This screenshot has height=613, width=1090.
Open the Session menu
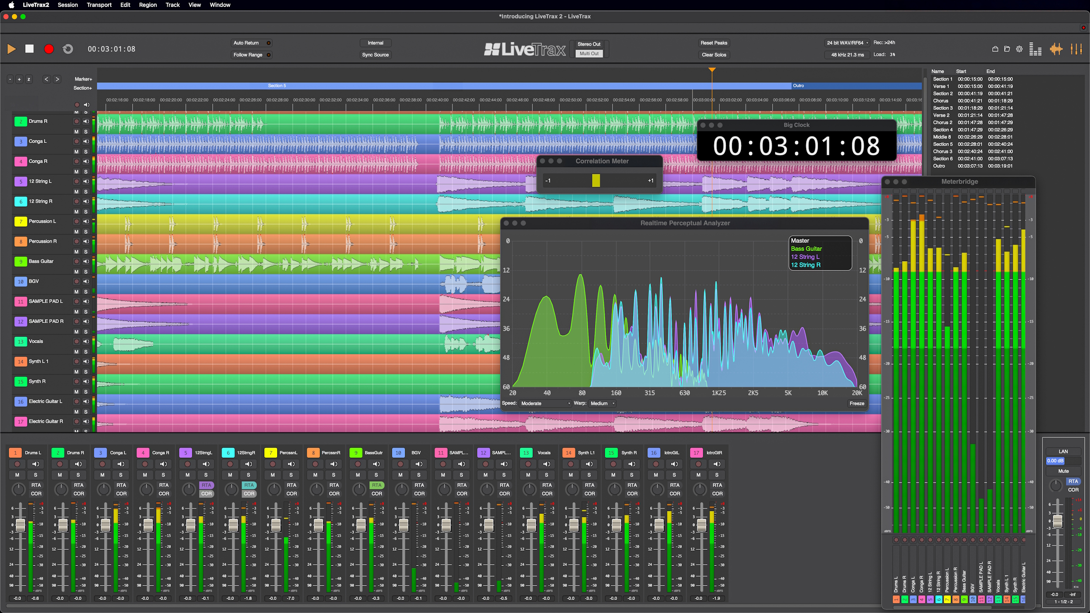(68, 5)
